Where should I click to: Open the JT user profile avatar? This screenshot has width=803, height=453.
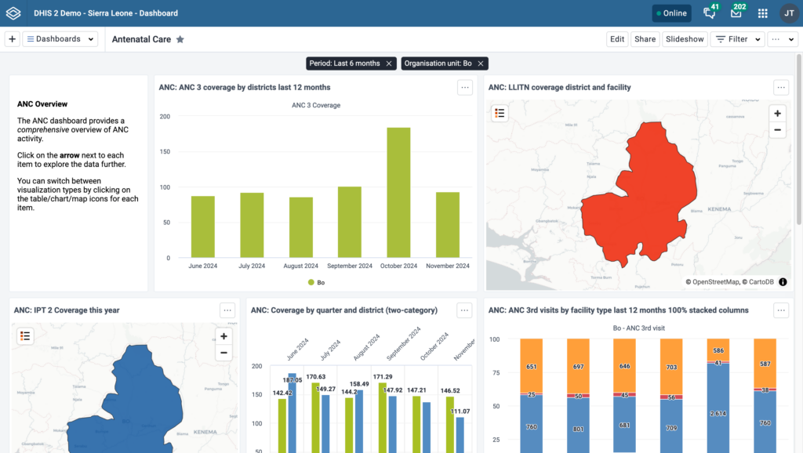click(x=789, y=13)
